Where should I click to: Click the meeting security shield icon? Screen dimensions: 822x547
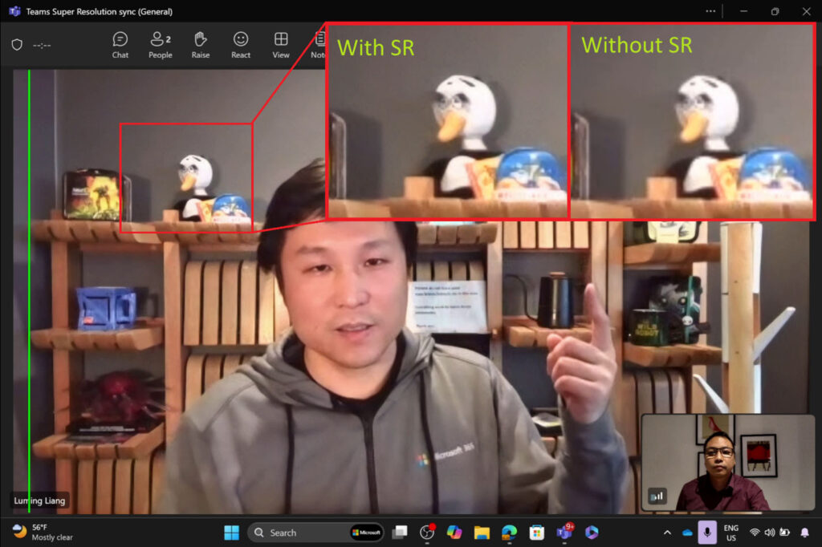(x=17, y=44)
